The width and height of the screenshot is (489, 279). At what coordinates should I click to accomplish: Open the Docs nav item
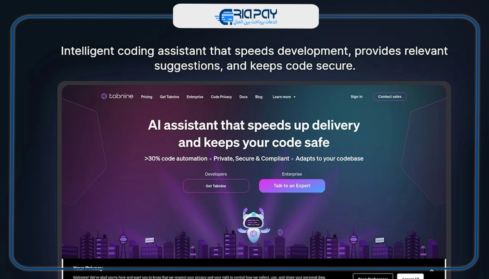(x=243, y=97)
